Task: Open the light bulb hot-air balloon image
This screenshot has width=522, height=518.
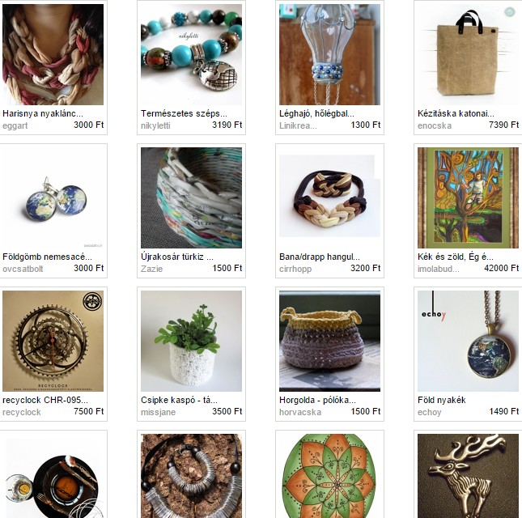Action: (x=329, y=54)
